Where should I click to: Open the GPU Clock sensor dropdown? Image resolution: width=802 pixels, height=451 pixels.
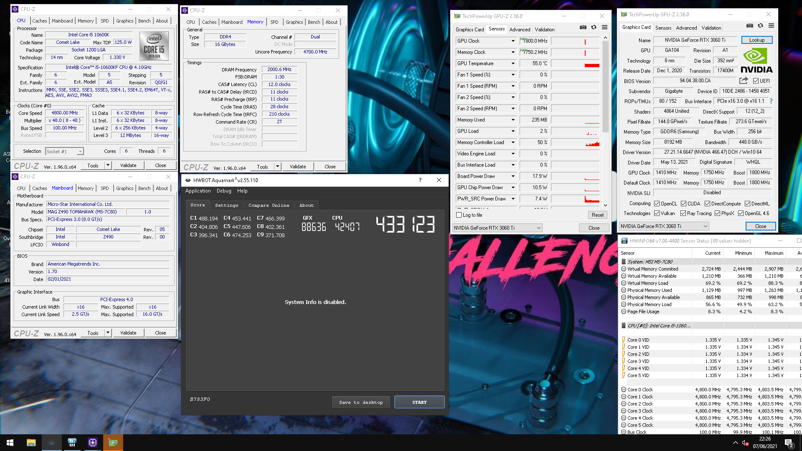513,41
